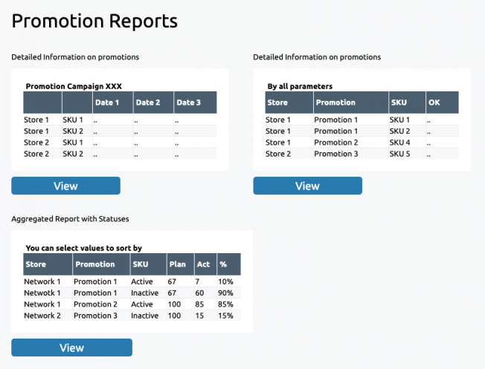Open the sortable values report preview
The width and height of the screenshot is (485, 369).
[x=132, y=281]
